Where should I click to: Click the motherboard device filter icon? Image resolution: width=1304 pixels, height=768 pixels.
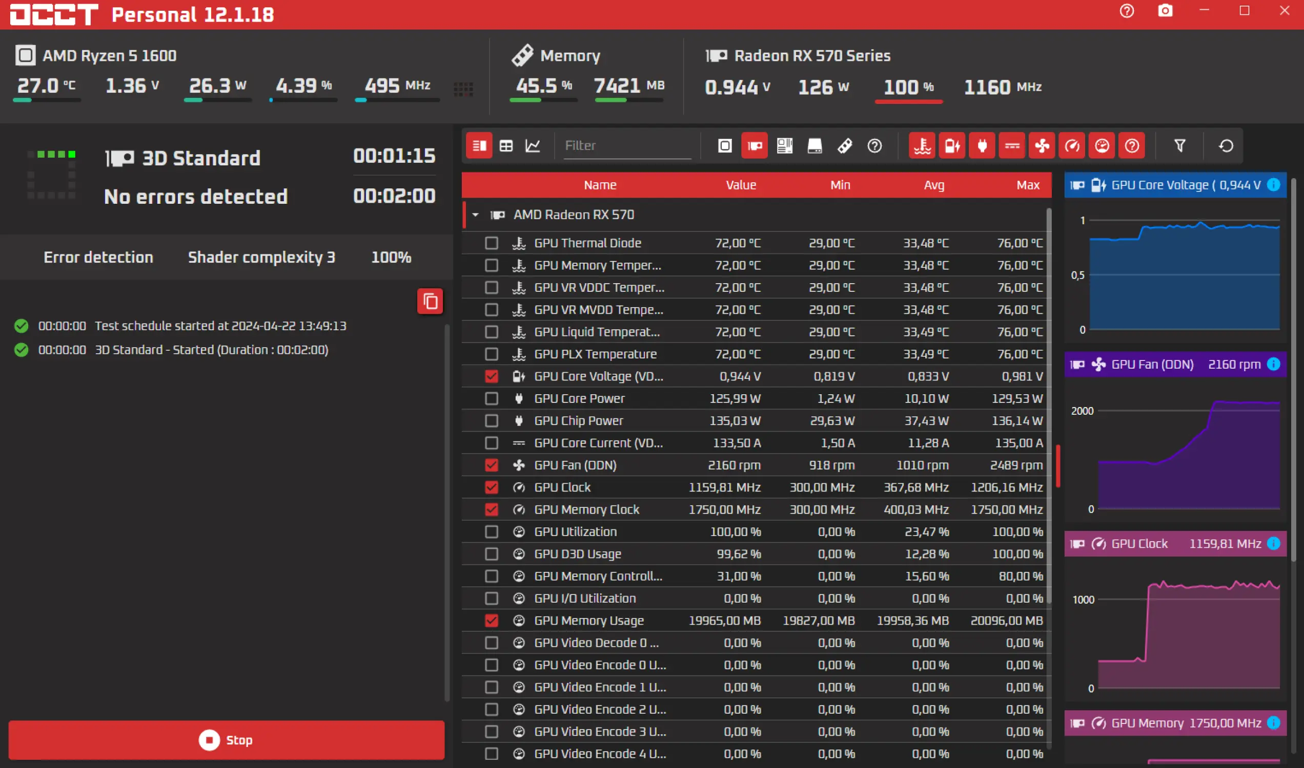[784, 146]
